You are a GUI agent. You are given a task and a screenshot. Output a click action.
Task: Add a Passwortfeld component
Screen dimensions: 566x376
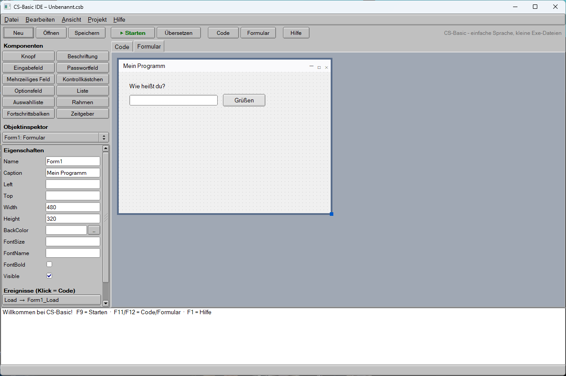tap(83, 68)
